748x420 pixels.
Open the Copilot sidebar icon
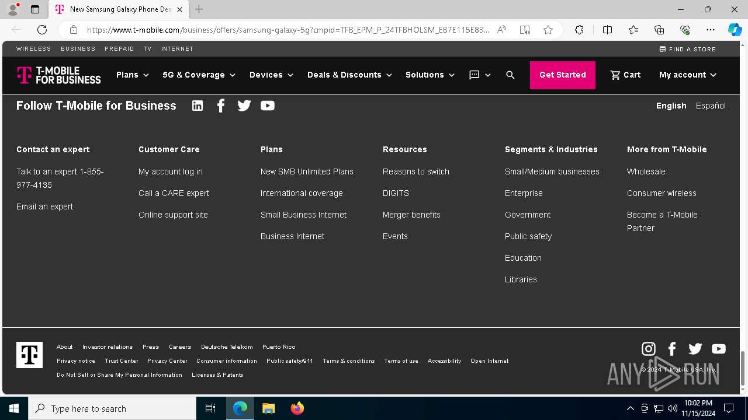pyautogui.click(x=735, y=30)
